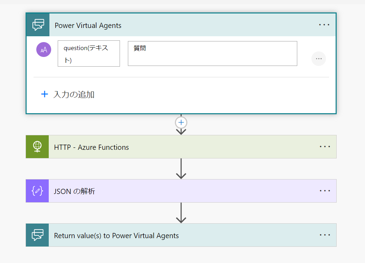Insert a new step via the plus connector

pyautogui.click(x=181, y=123)
